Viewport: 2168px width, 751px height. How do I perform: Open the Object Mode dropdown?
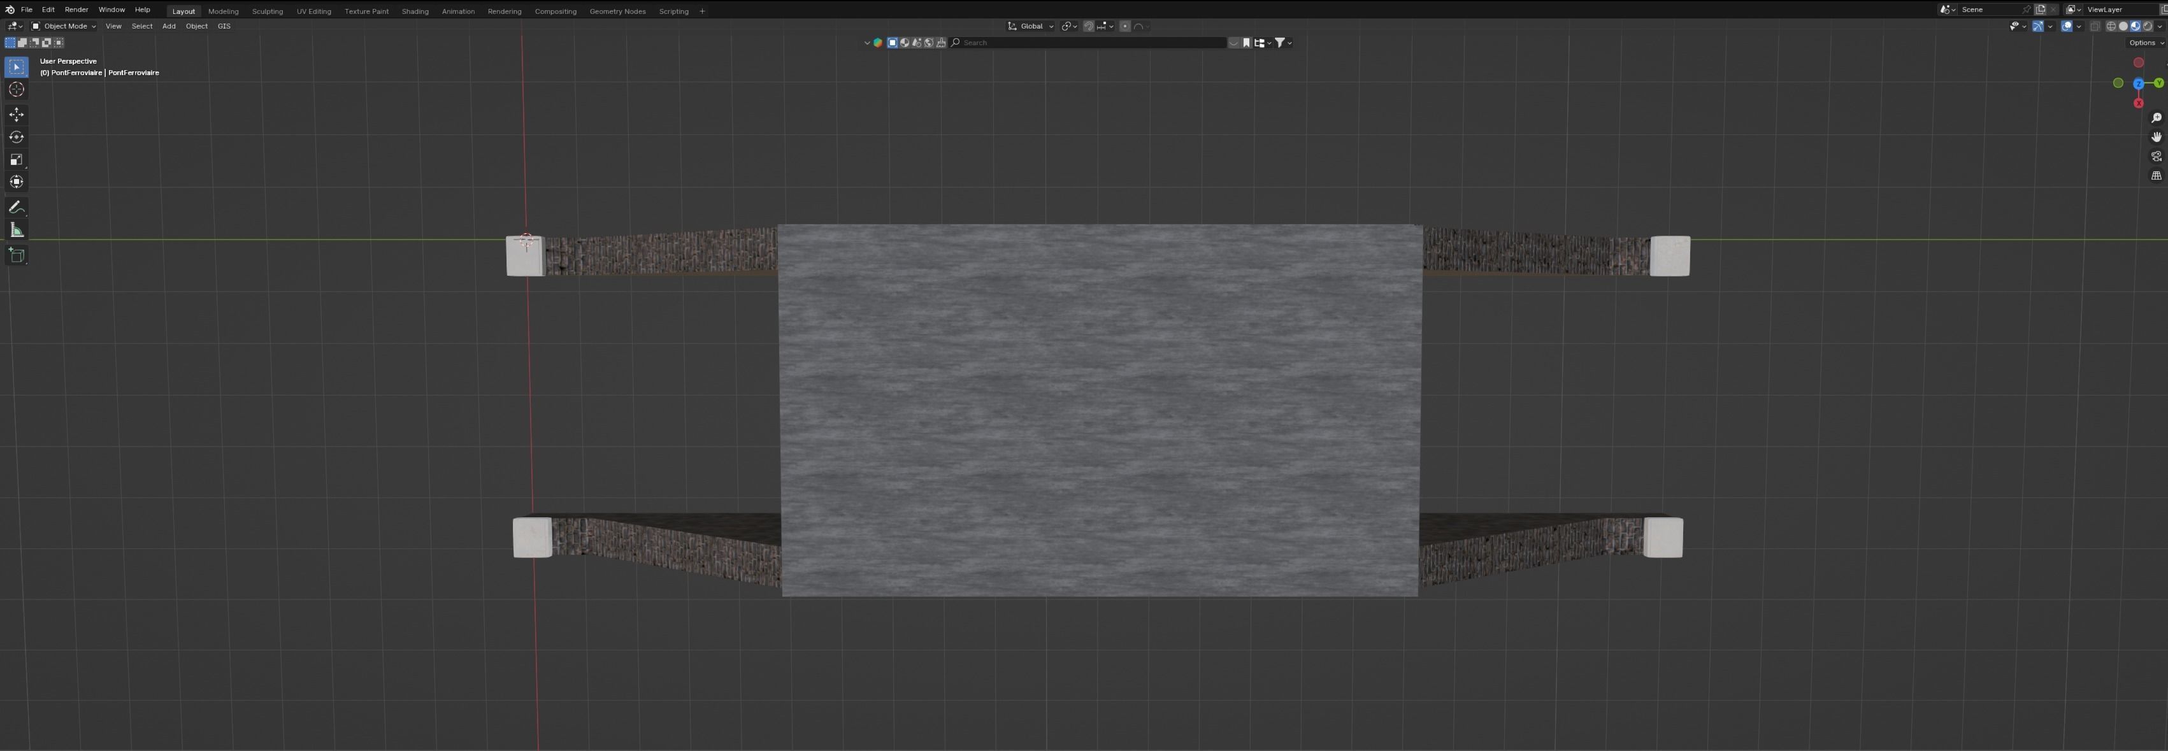coord(64,26)
